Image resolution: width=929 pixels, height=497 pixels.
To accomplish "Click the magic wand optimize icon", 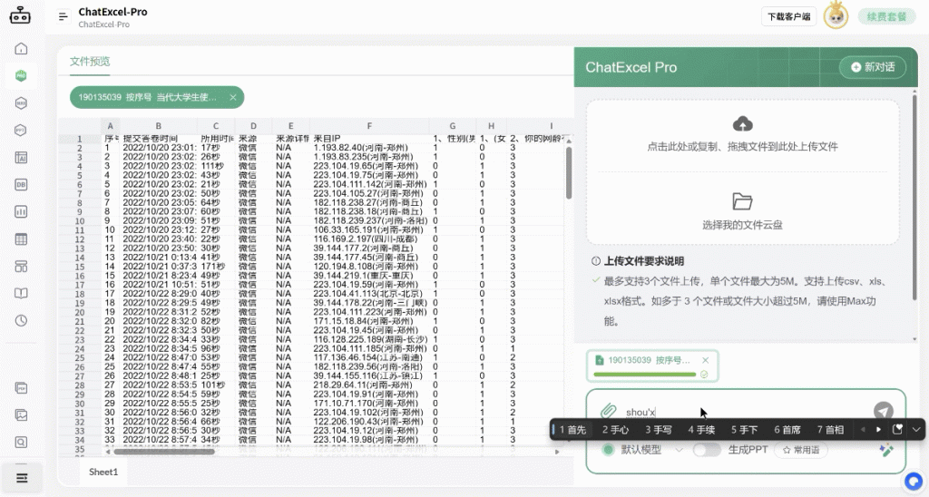I will pos(886,450).
